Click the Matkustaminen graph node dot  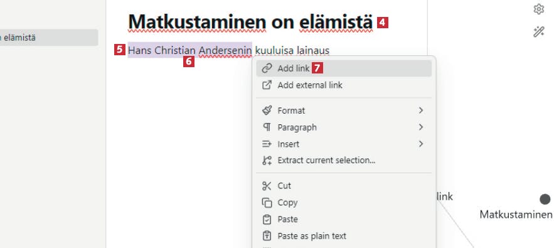545,199
